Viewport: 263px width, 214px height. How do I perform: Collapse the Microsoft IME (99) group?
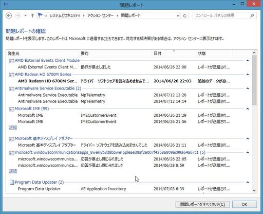(x=248, y=109)
